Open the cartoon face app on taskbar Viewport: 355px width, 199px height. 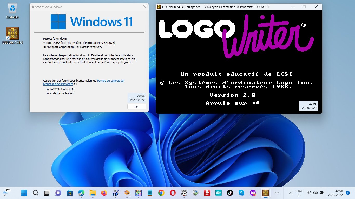pyautogui.click(x=184, y=193)
